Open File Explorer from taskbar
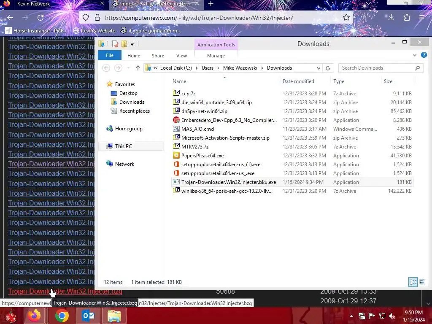432x324 pixels. [x=114, y=316]
